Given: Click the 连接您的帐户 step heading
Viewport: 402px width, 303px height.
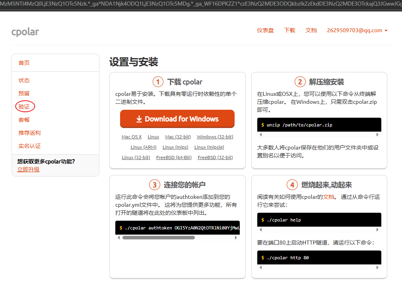Looking at the screenshot, I should [184, 185].
